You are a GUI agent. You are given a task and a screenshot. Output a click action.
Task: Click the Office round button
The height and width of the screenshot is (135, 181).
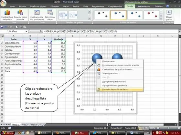(3, 3)
